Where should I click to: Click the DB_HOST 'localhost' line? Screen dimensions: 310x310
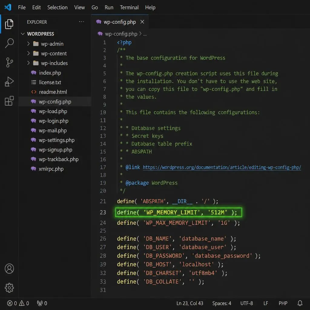170,264
